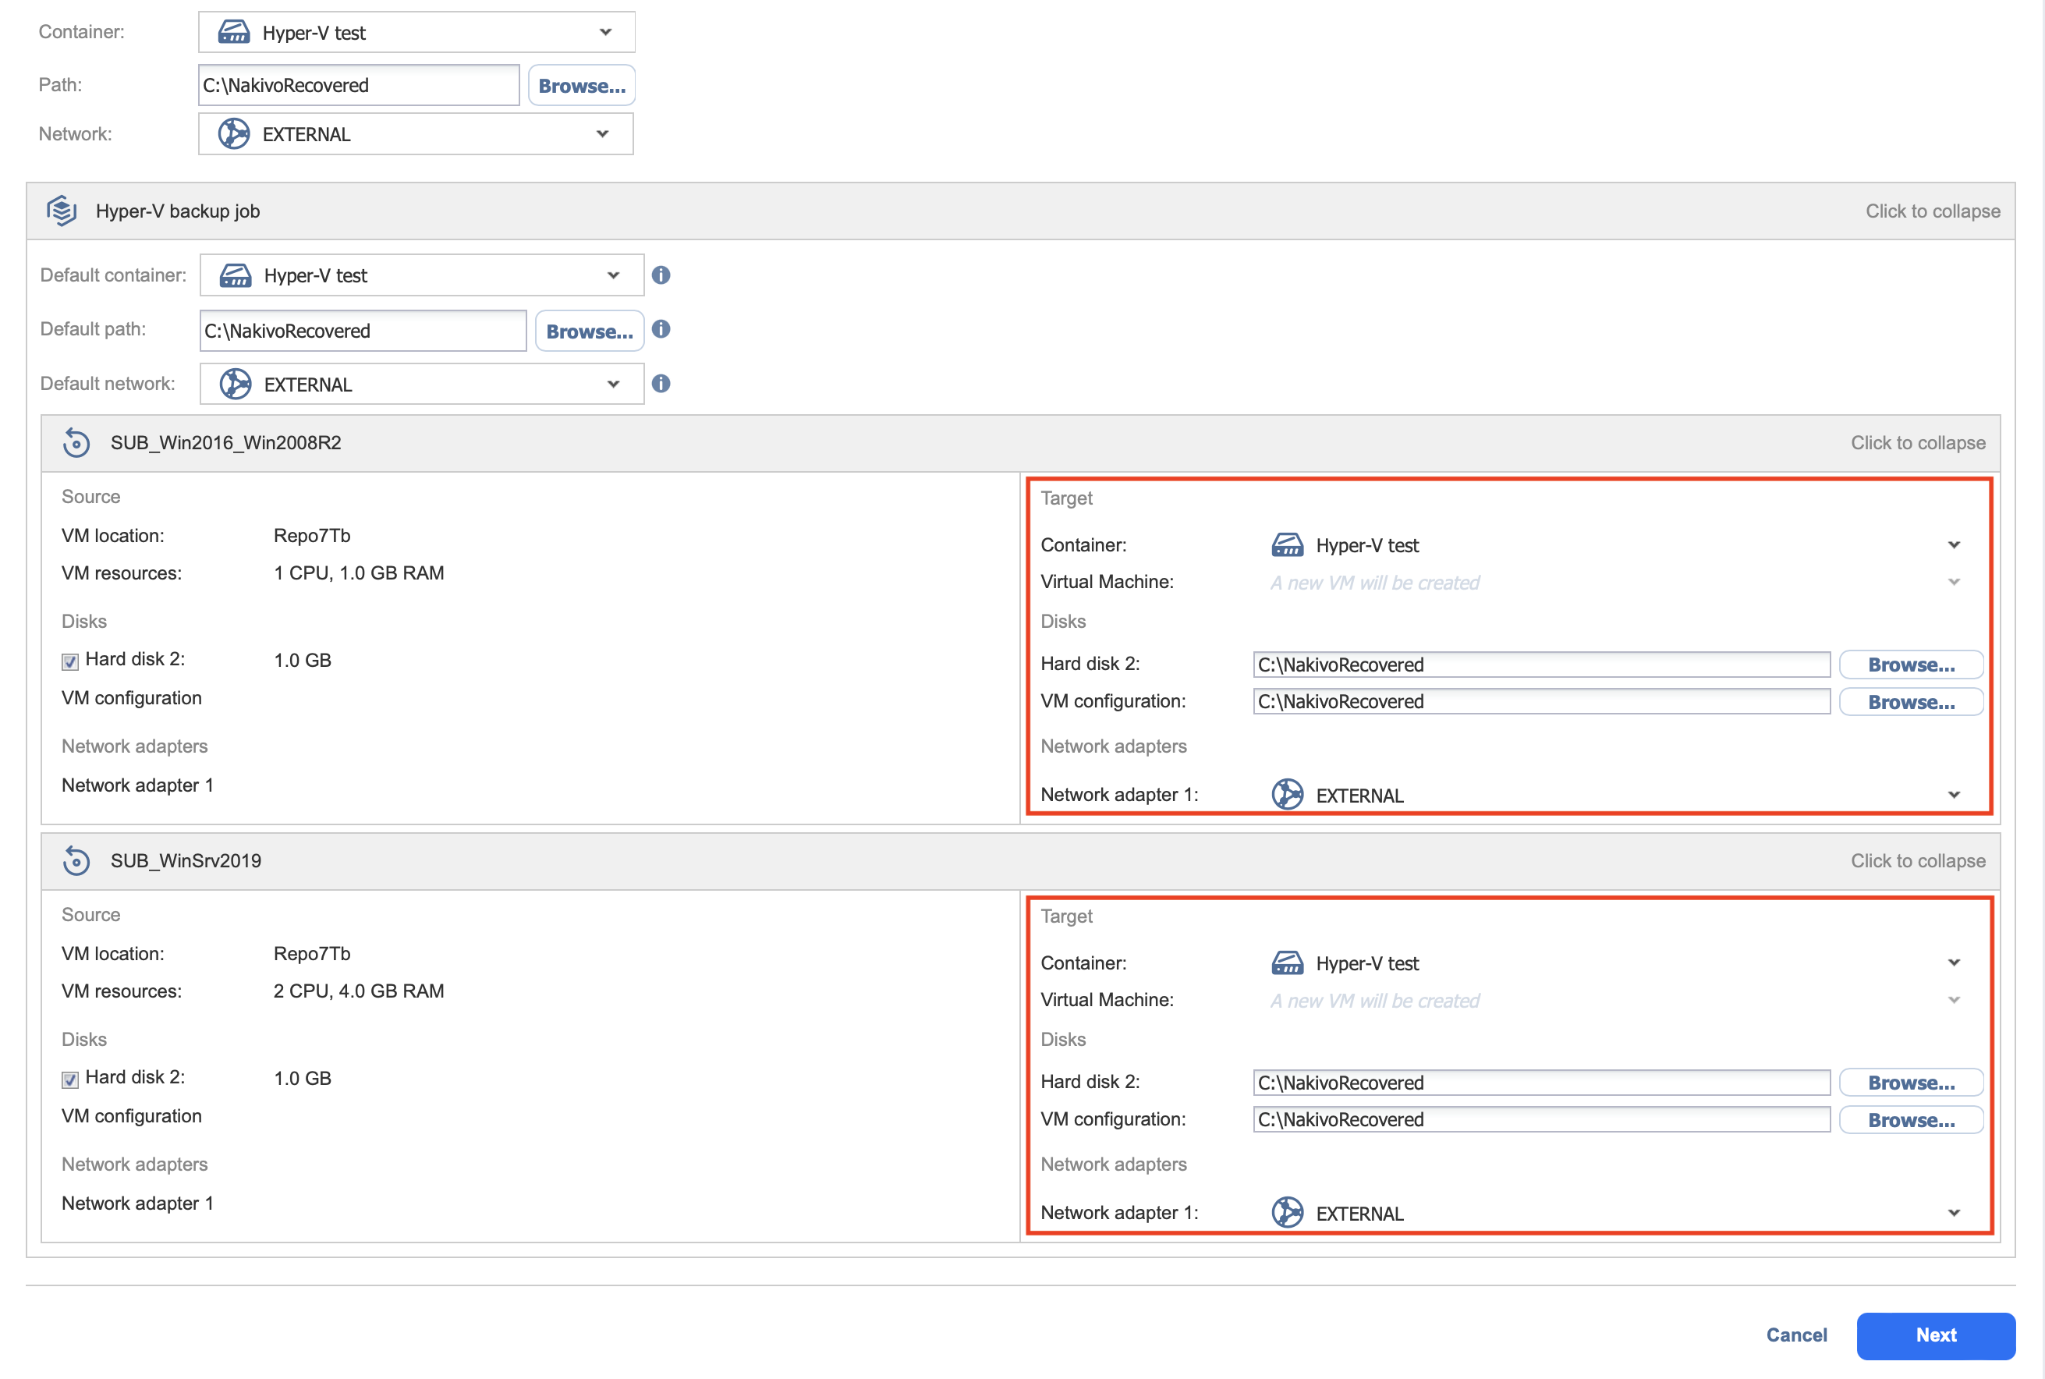2045x1379 pixels.
Task: Open target Container dropdown for SUB_Win2016_Win2008R2
Action: pyautogui.click(x=1954, y=545)
